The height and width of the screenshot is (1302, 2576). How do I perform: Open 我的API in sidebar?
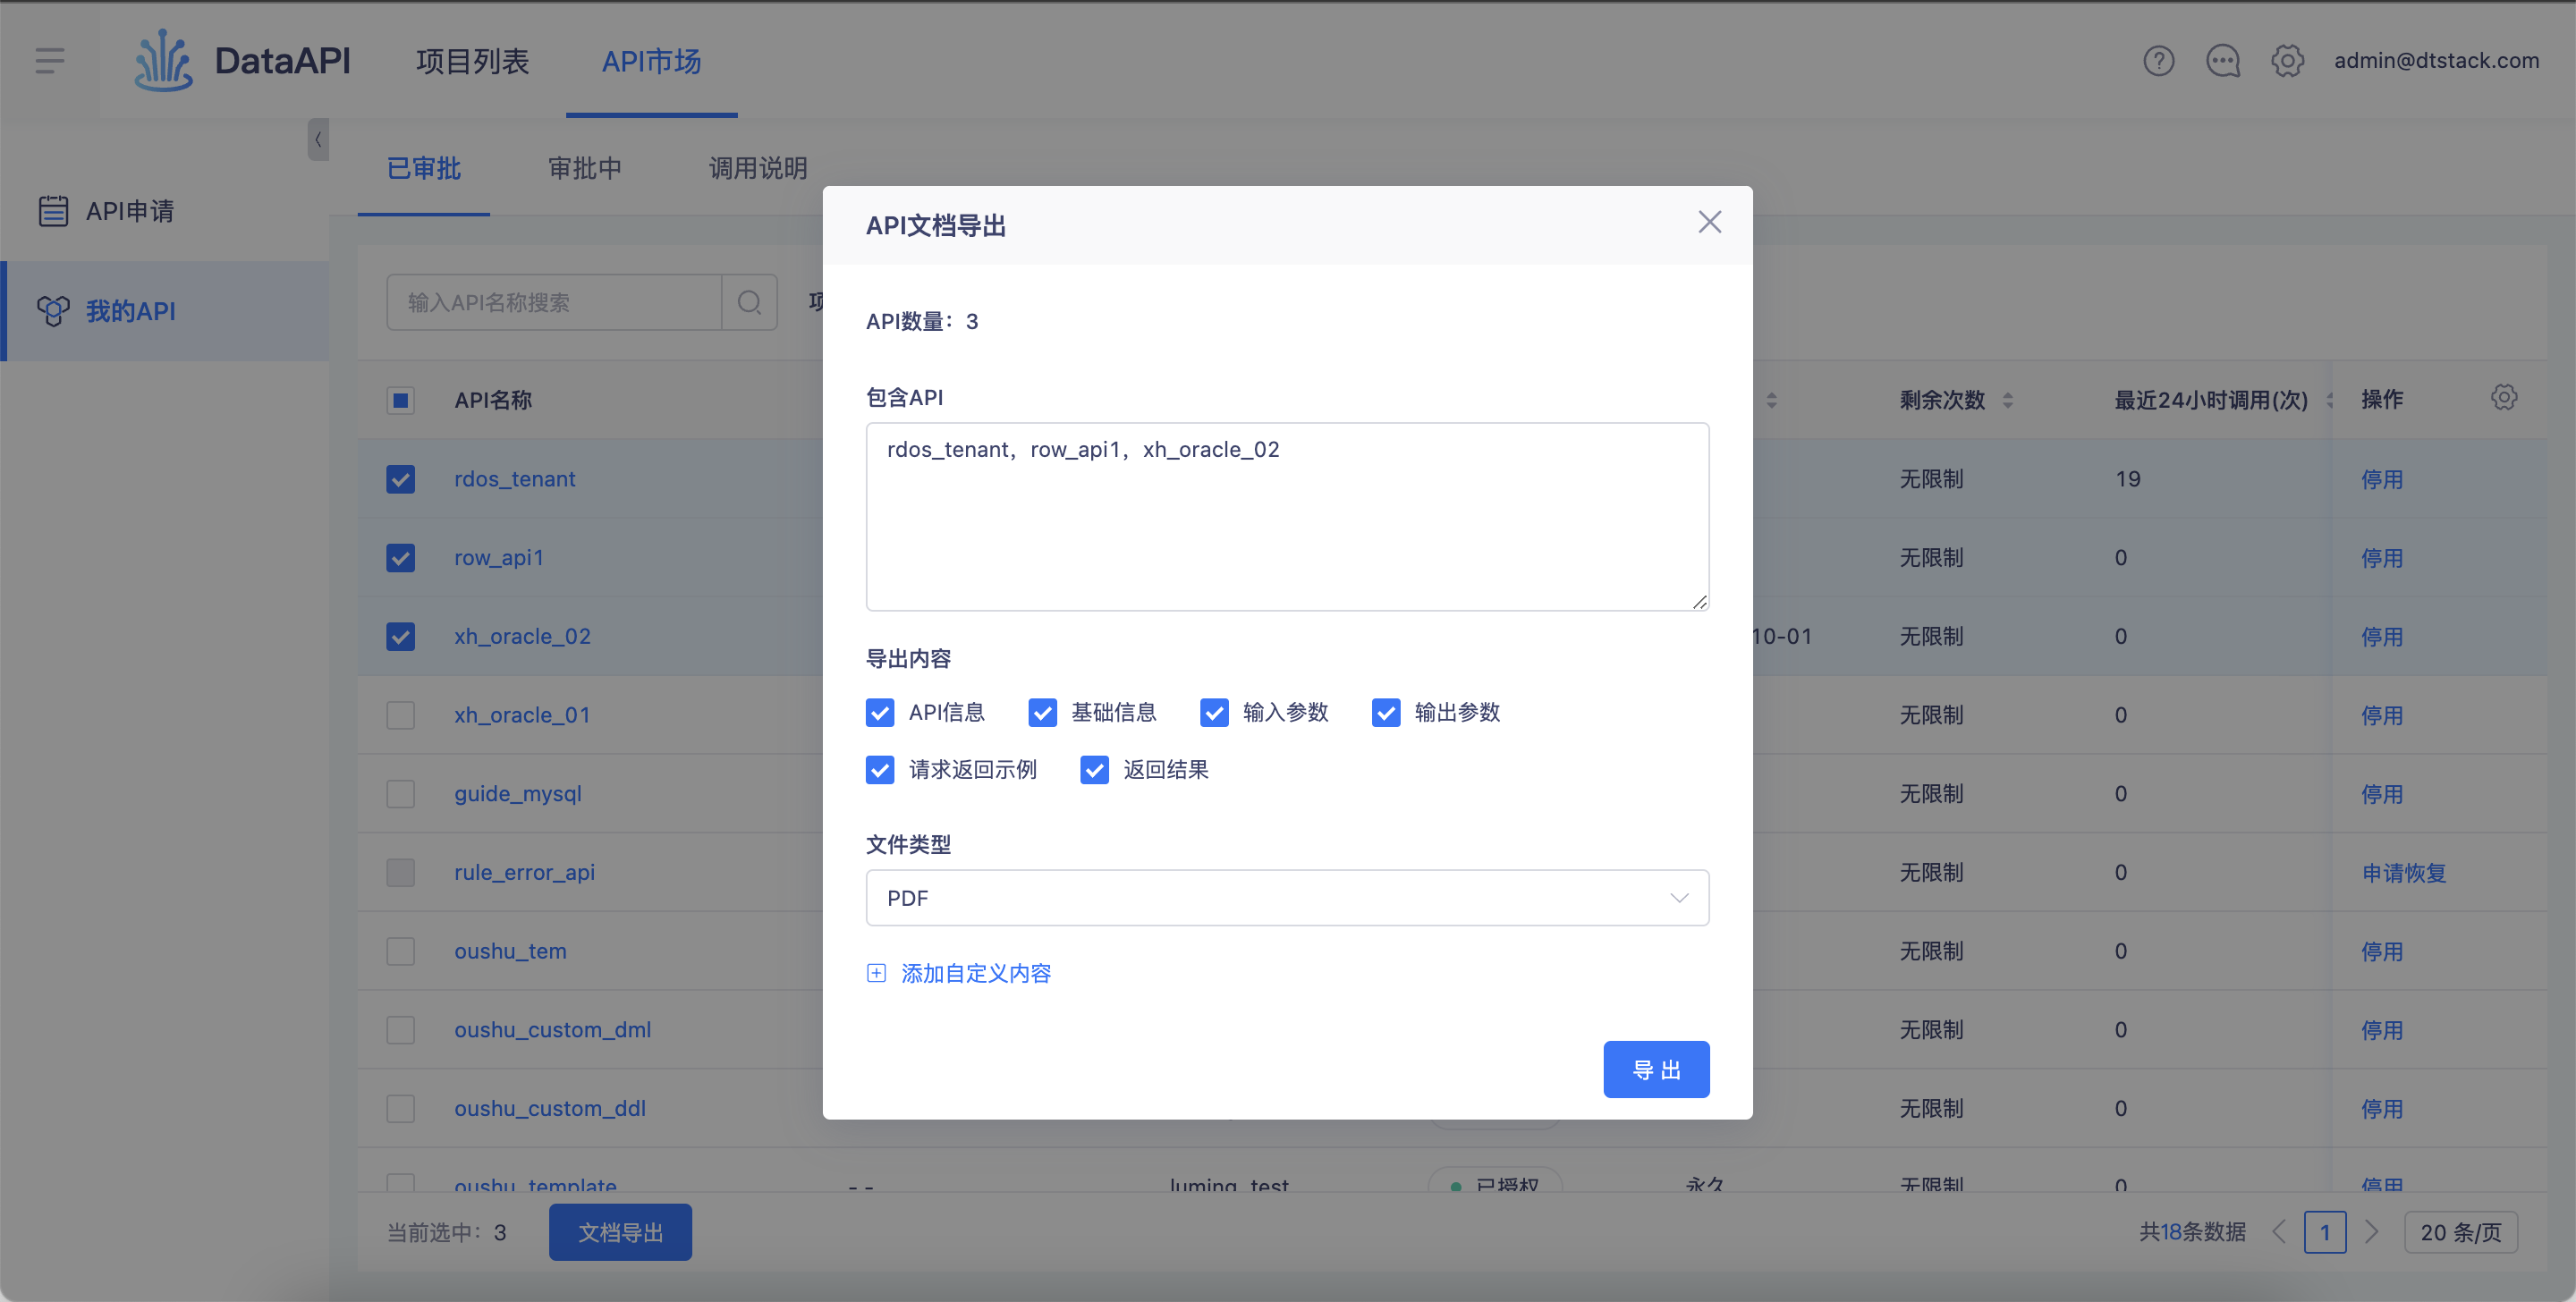coord(166,311)
